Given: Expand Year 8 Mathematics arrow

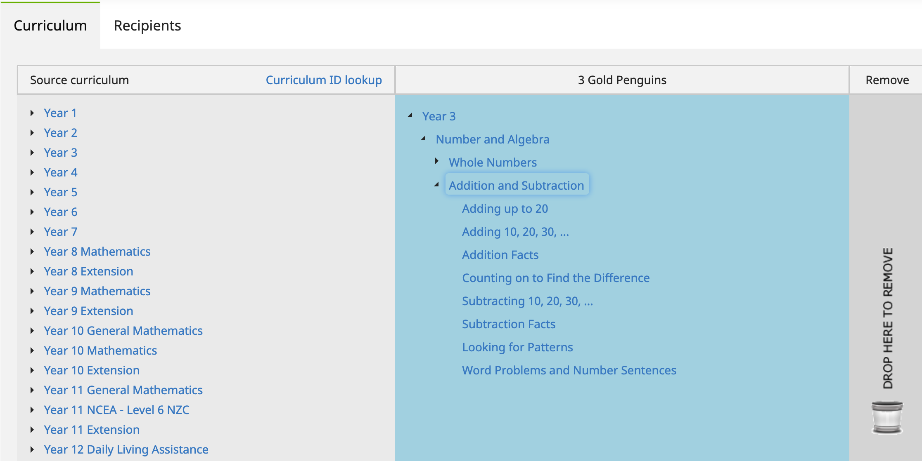Looking at the screenshot, I should (32, 252).
